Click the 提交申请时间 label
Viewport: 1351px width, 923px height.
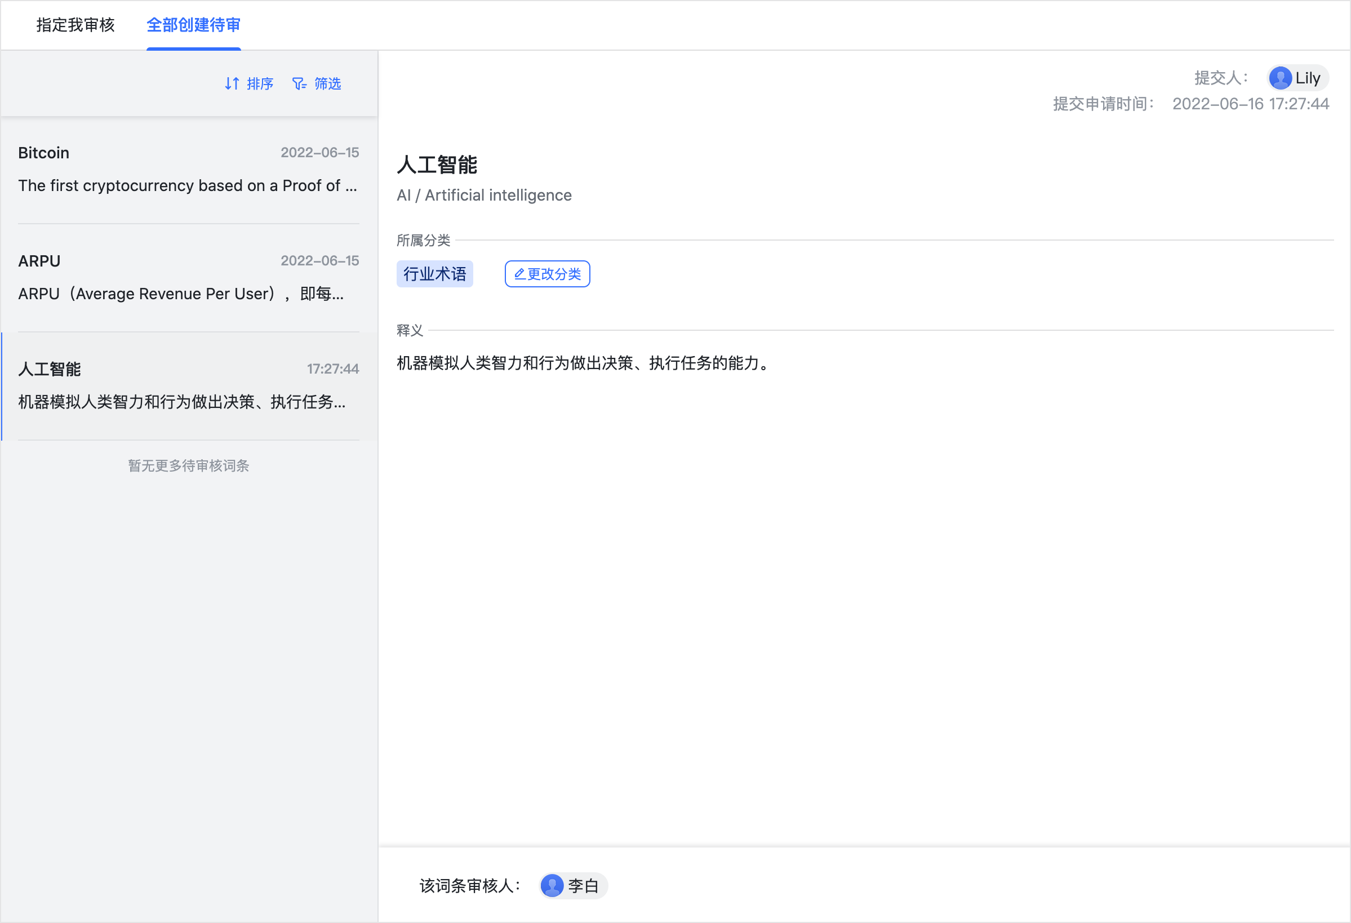1103,104
